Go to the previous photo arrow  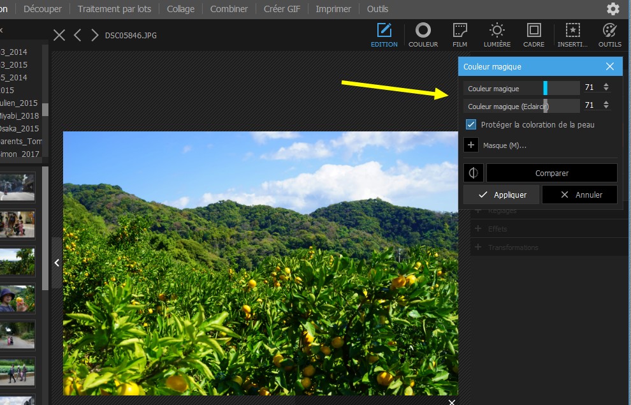pos(77,35)
